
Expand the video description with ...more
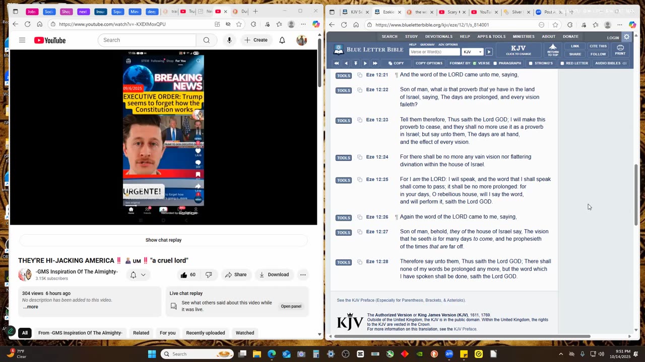[30, 307]
